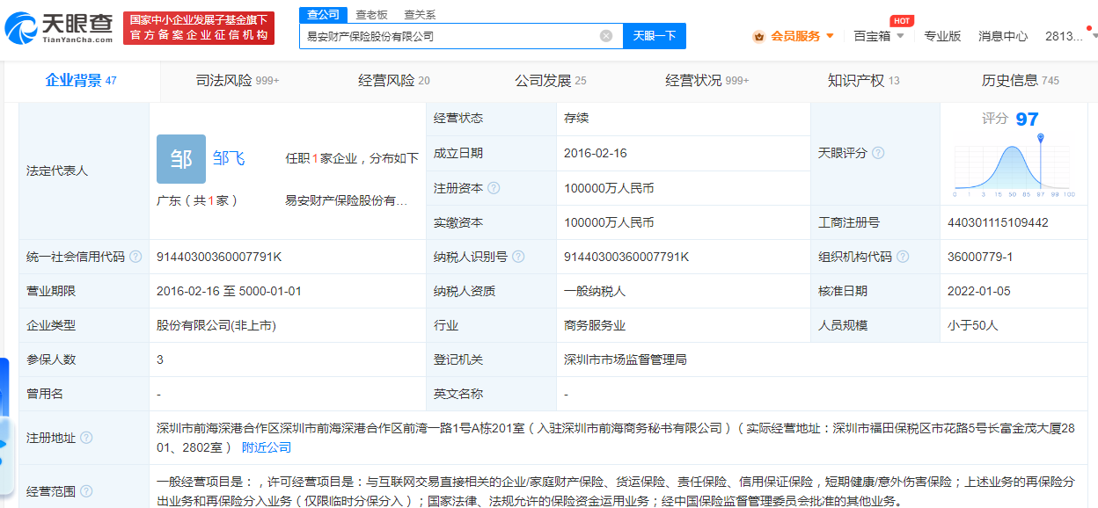Click 人员规模 value 小于50人
The width and height of the screenshot is (1098, 508).
coord(973,325)
